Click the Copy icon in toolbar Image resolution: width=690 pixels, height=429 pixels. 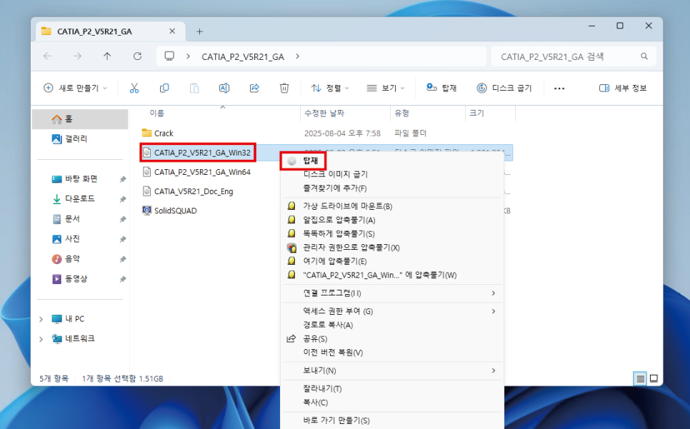(x=164, y=89)
